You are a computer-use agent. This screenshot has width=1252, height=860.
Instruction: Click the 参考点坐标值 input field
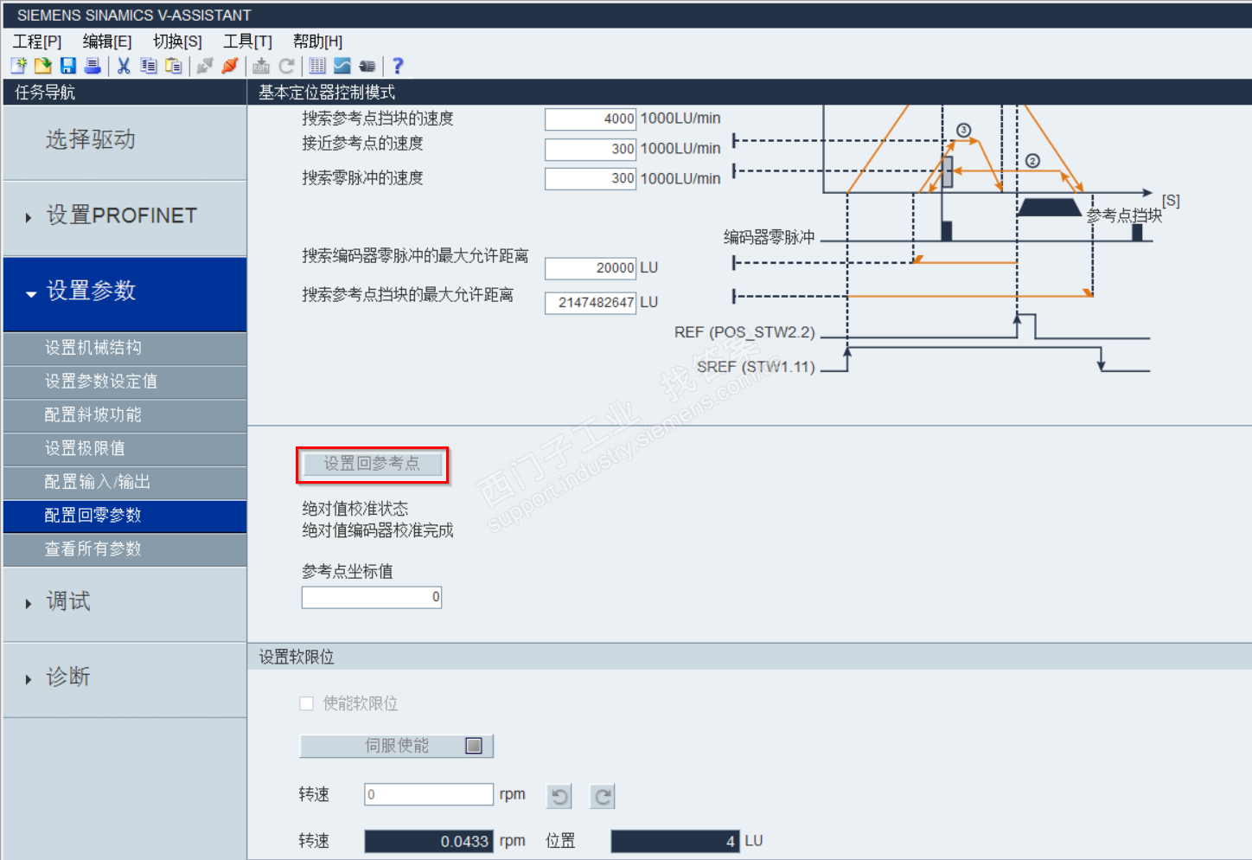(x=372, y=597)
